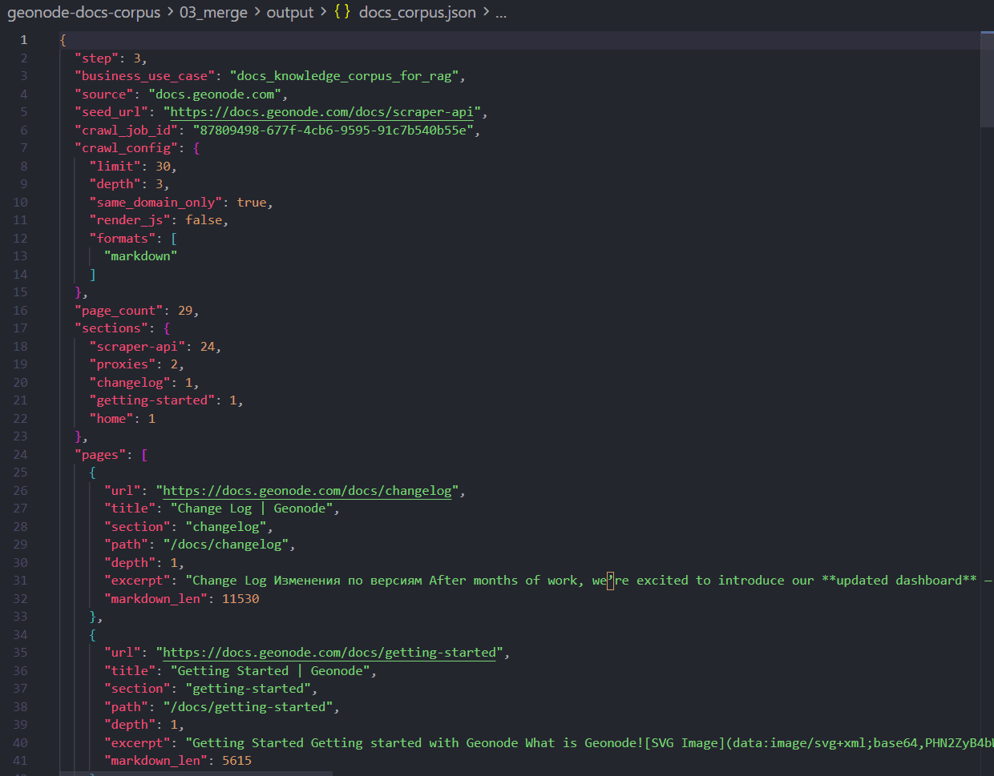Click the "/docs/changelog" path value
The width and height of the screenshot is (994, 776).
click(x=226, y=545)
